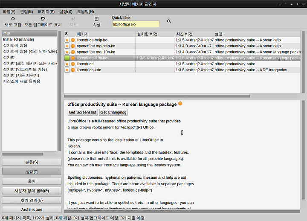Click status box of openoffice.org-help-ko row
This screenshot has width=307, height=221.
pyautogui.click(x=67, y=46)
